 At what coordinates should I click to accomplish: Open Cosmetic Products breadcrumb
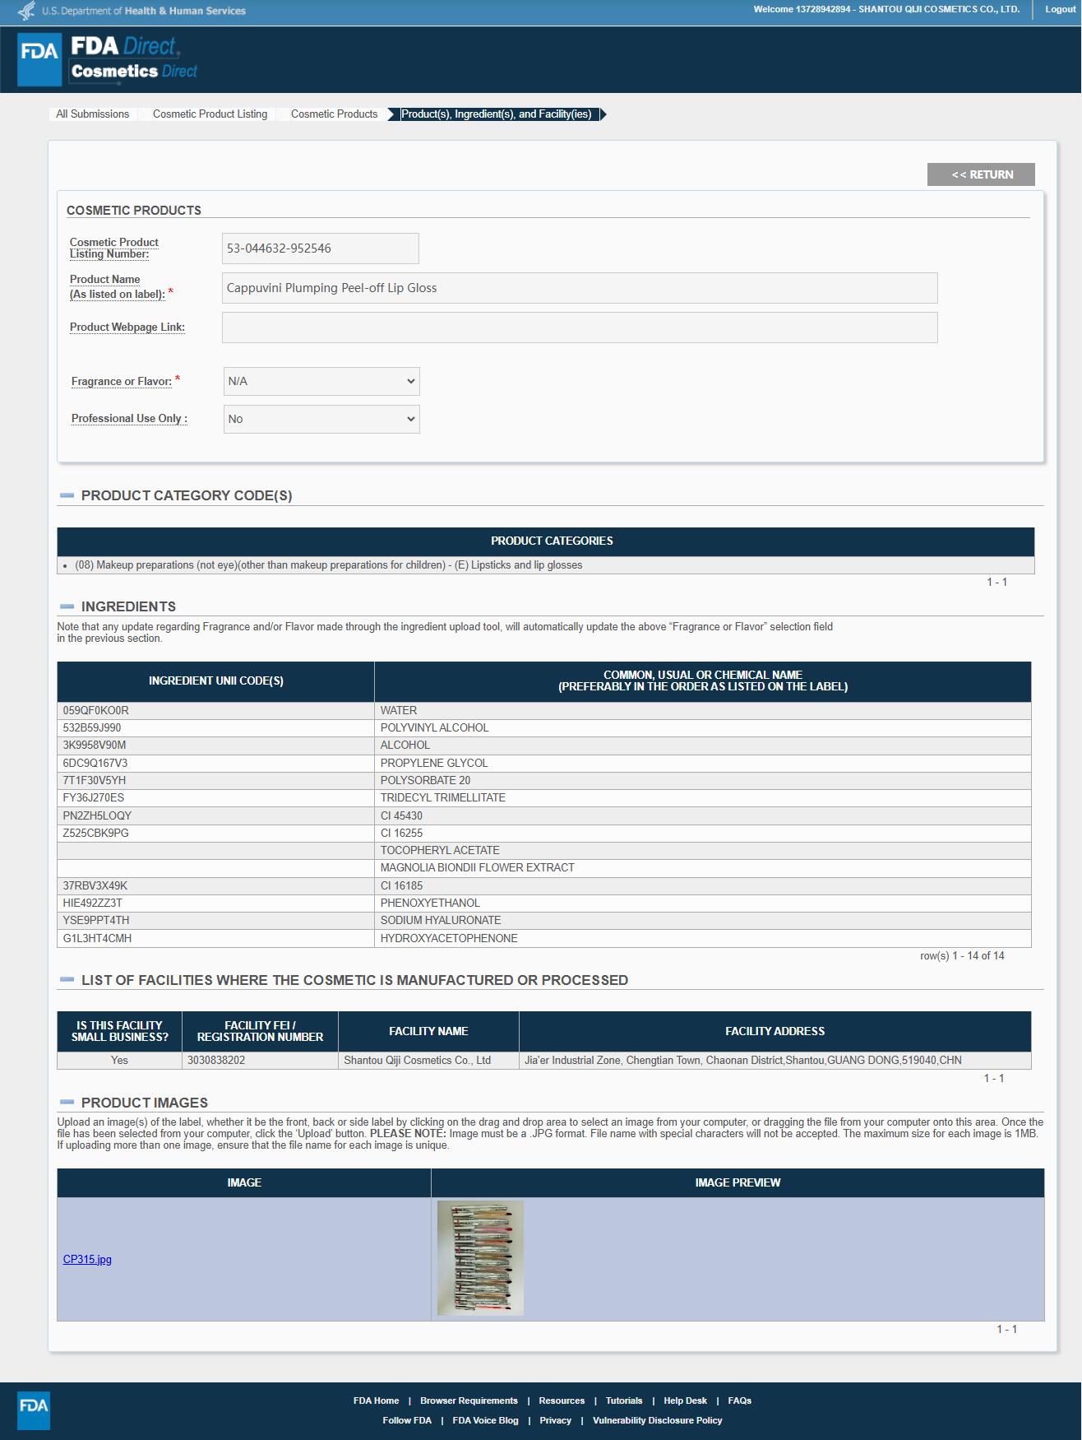pyautogui.click(x=334, y=114)
